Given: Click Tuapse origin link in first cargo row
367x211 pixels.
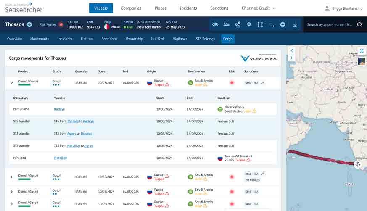Looking at the screenshot, I should pos(159,84).
